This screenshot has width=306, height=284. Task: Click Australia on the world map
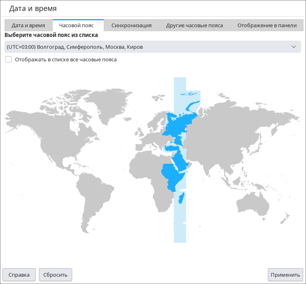pyautogui.click(x=253, y=204)
